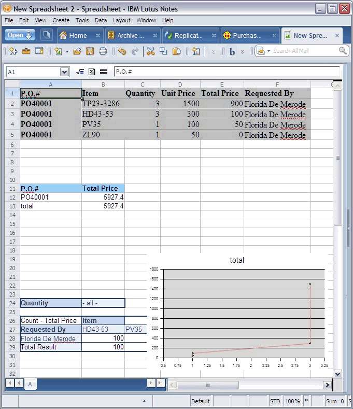The width and height of the screenshot is (353, 409).
Task: Click the sheet tab A
Action: tap(30, 384)
